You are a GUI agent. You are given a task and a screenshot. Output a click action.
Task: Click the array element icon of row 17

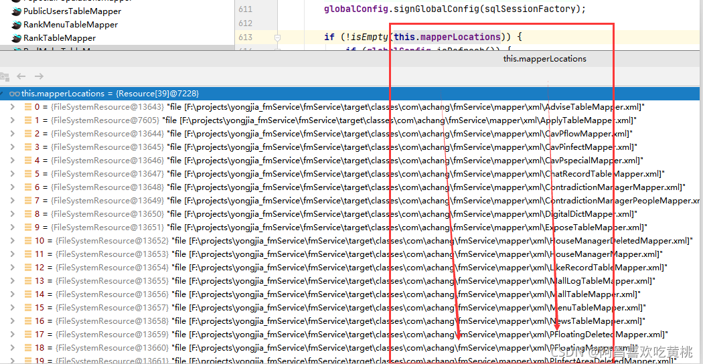click(x=28, y=335)
